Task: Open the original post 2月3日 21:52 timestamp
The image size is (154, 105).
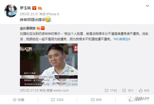Action: (x=29, y=90)
